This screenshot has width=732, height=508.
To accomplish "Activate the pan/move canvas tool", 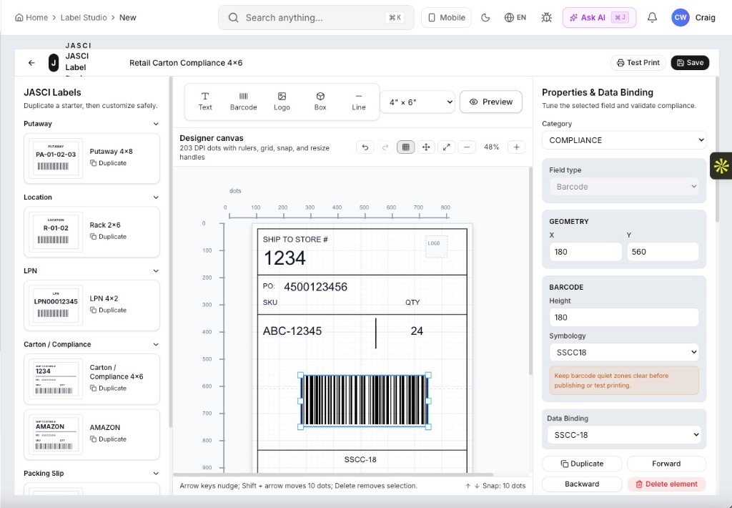I will [x=426, y=147].
